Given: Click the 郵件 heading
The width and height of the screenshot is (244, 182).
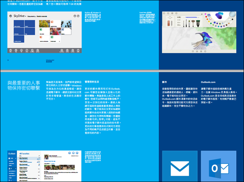Looking at the screenshot, I should [x=164, y=82].
